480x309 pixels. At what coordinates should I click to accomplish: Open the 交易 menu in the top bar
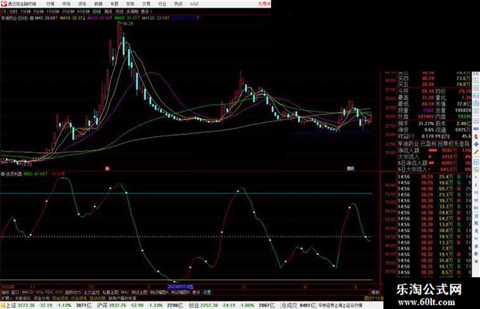click(146, 4)
